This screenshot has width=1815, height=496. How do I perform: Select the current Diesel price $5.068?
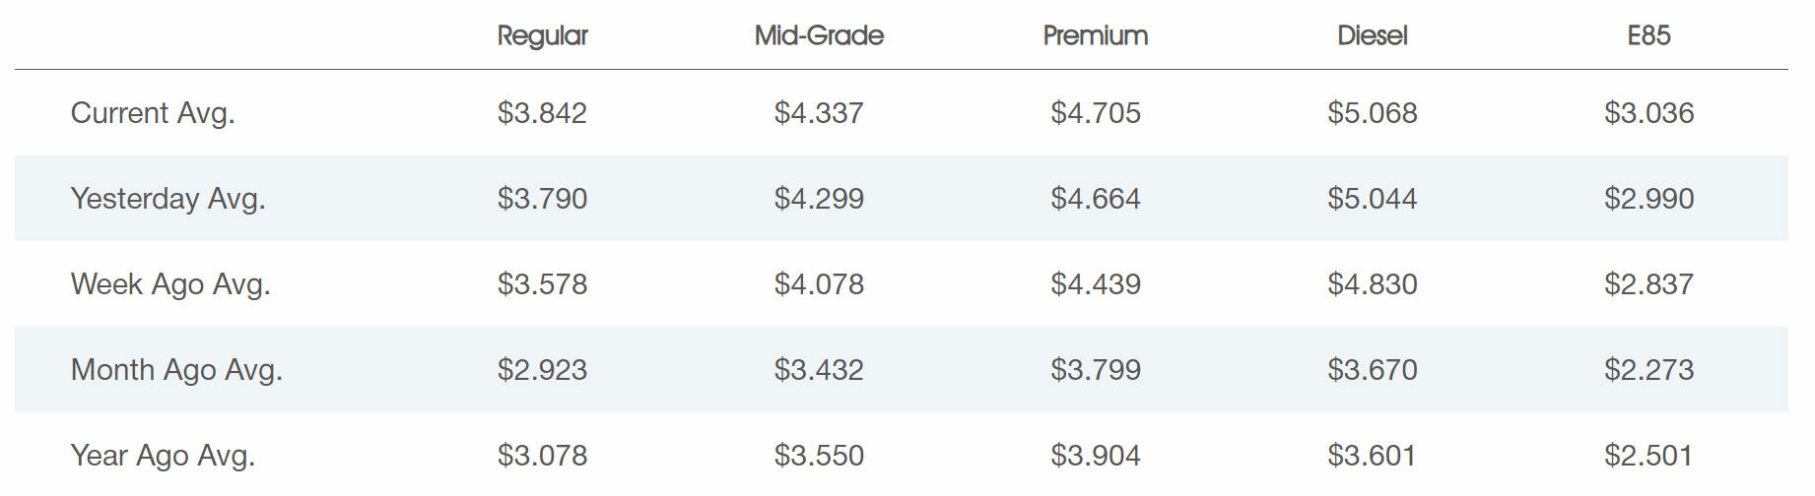[1372, 113]
